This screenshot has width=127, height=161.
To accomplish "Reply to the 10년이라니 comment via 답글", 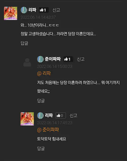I will point(24,43).
